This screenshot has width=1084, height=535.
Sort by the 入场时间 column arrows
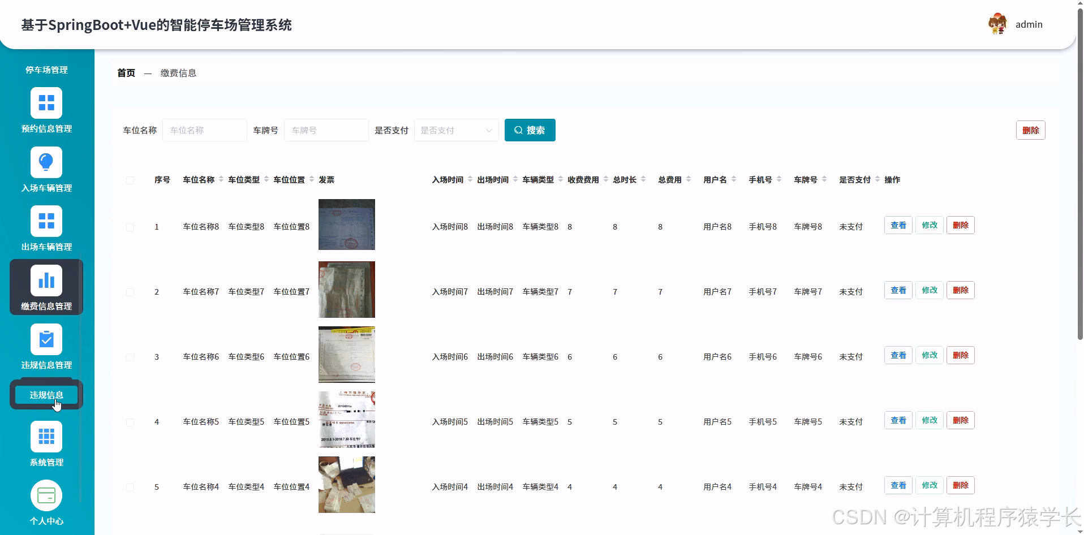[x=470, y=179]
